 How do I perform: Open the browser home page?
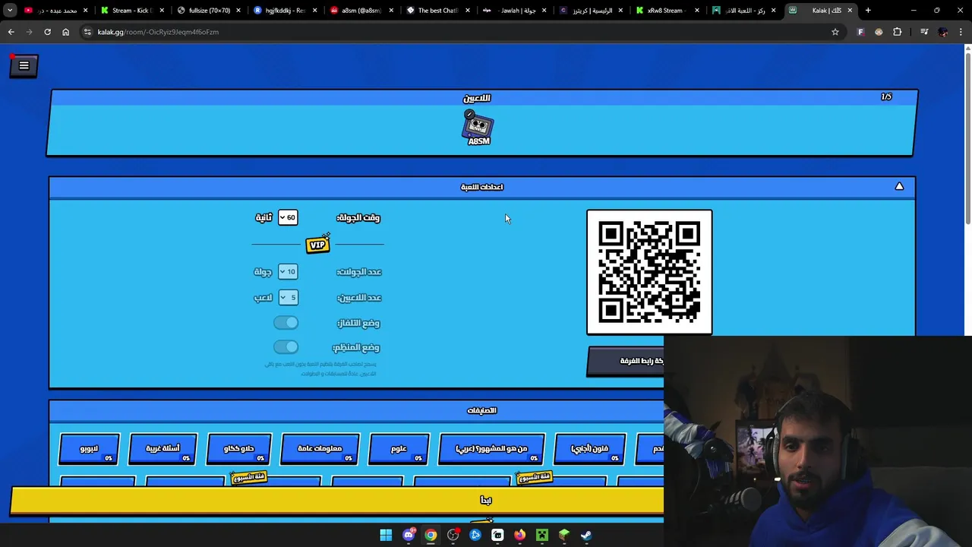point(65,32)
